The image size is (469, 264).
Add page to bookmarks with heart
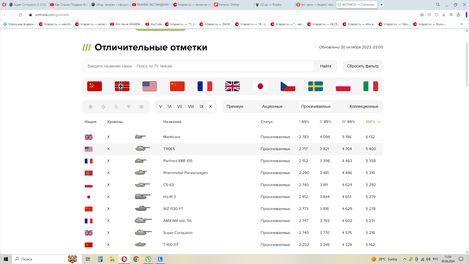point(437,14)
